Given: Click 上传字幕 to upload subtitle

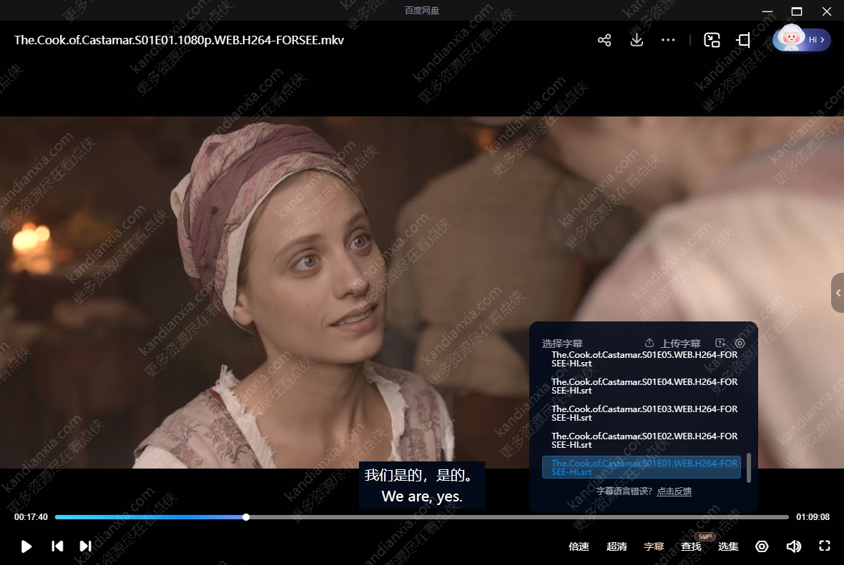Looking at the screenshot, I should pos(673,344).
